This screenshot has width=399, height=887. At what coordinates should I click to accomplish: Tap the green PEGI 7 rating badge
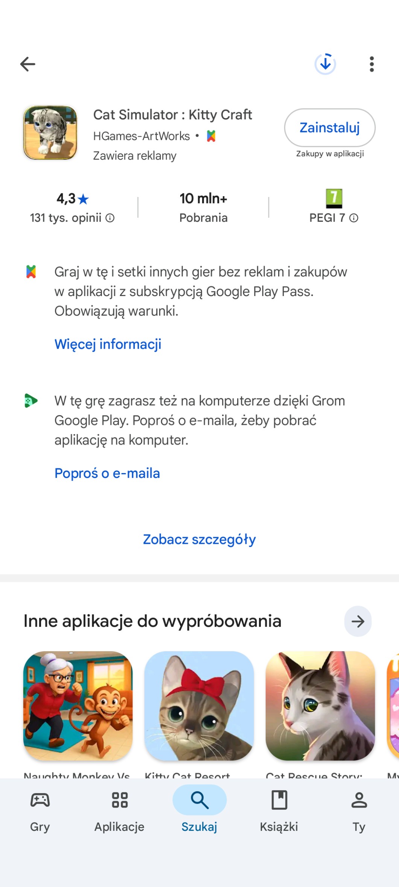(334, 198)
